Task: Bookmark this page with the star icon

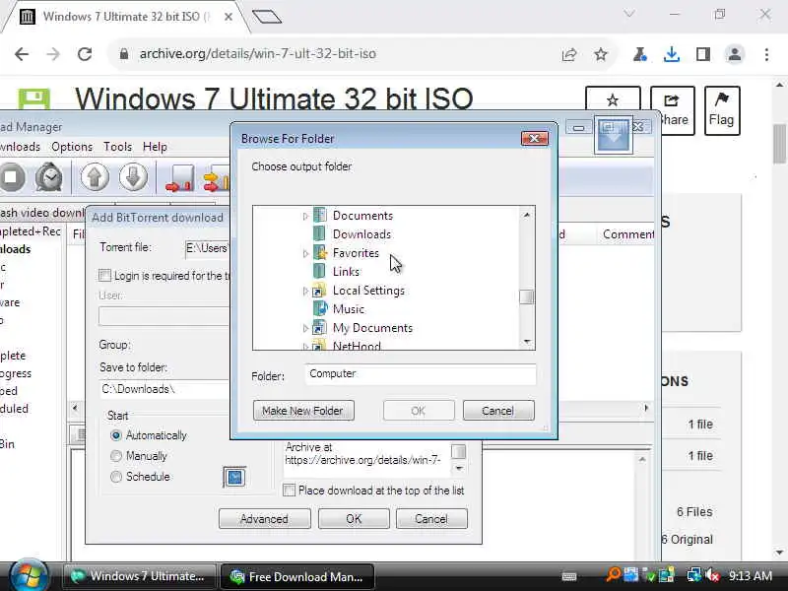Action: coord(601,54)
